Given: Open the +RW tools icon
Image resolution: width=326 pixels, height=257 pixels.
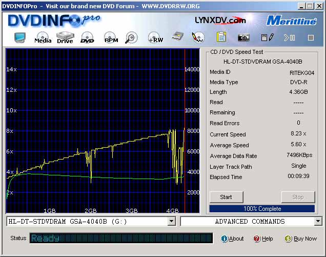Looking at the screenshot, I should pyautogui.click(x=155, y=37).
